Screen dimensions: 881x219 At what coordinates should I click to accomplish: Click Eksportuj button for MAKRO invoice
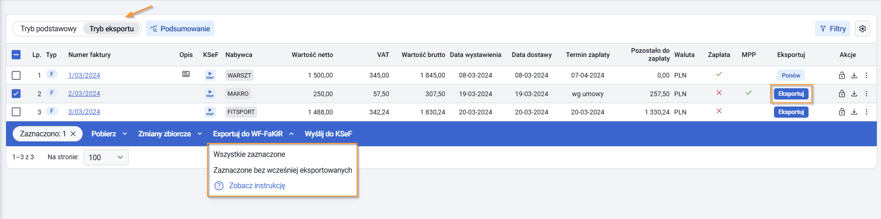(791, 93)
